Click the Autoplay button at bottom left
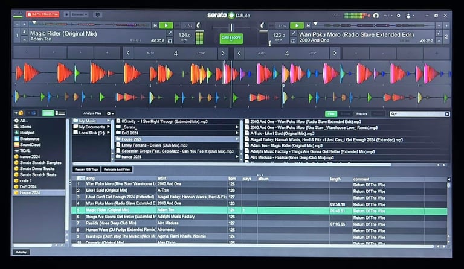 21,252
